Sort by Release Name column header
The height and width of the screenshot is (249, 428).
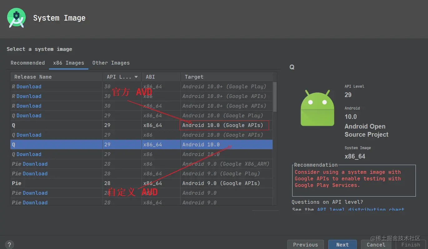pyautogui.click(x=56, y=77)
